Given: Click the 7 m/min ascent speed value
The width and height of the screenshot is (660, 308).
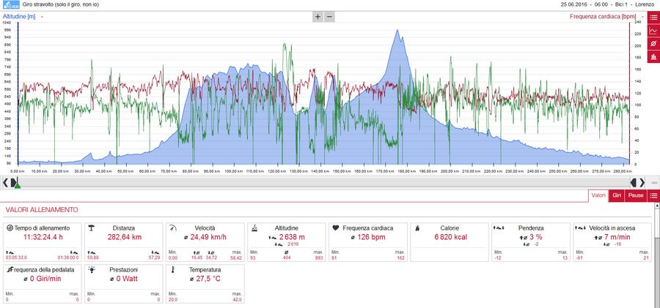Looking at the screenshot, I should point(616,236).
